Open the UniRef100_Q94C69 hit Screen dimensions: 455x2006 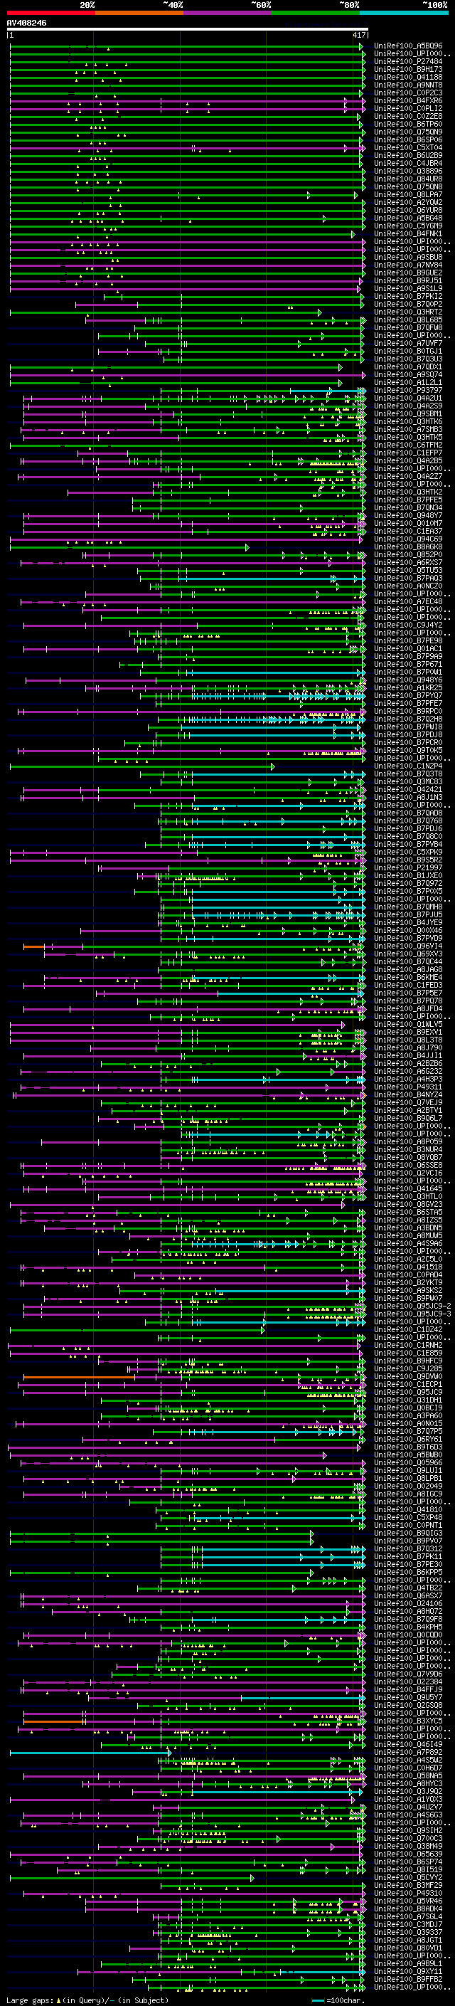408,539
